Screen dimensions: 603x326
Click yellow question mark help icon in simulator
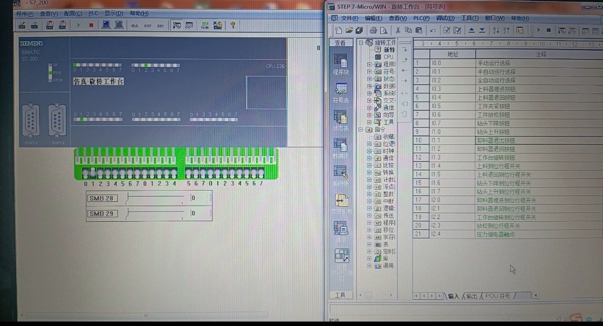pos(233,25)
